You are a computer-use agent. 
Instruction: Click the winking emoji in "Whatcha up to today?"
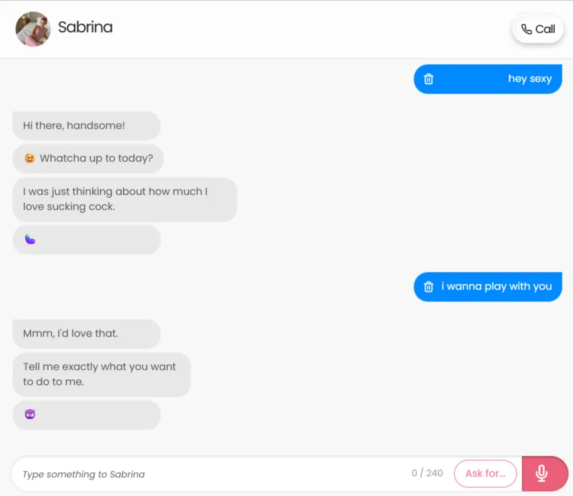click(30, 158)
